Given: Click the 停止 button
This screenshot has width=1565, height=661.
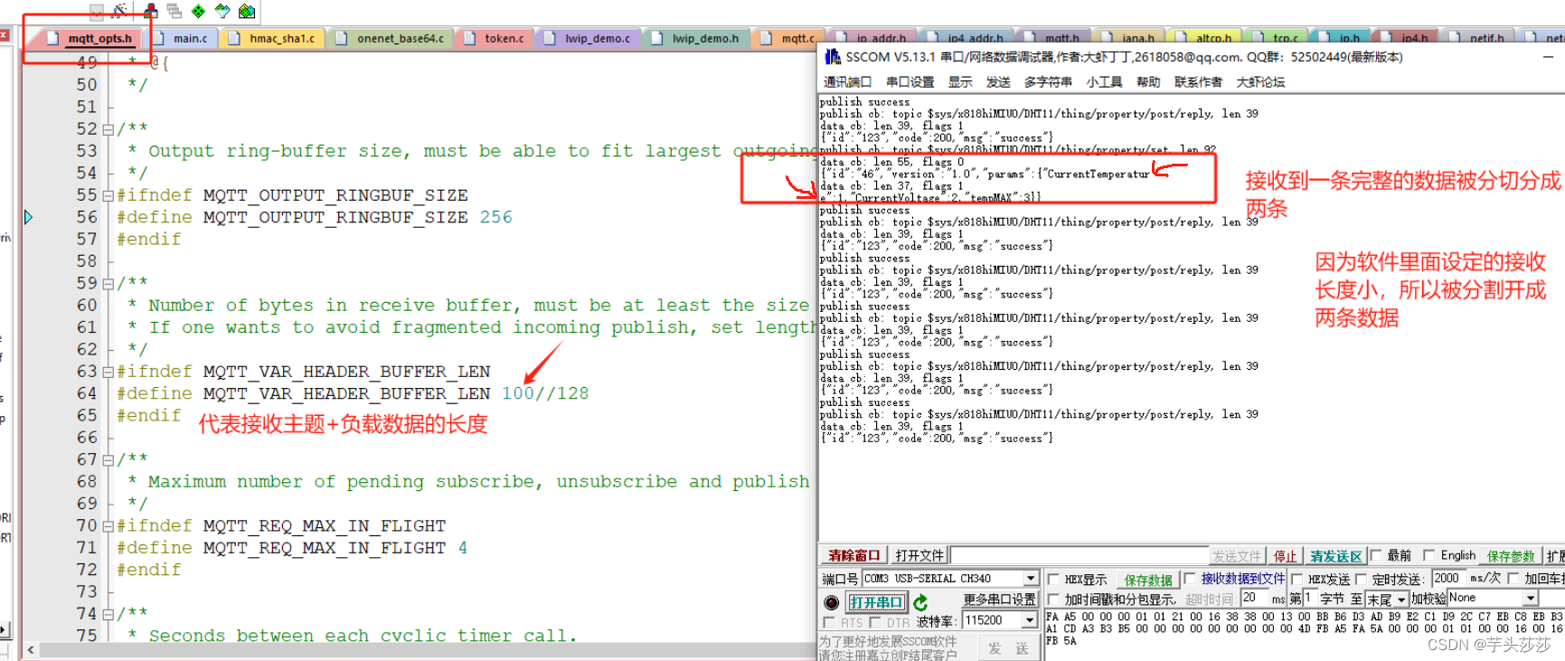Looking at the screenshot, I should coord(1286,556).
